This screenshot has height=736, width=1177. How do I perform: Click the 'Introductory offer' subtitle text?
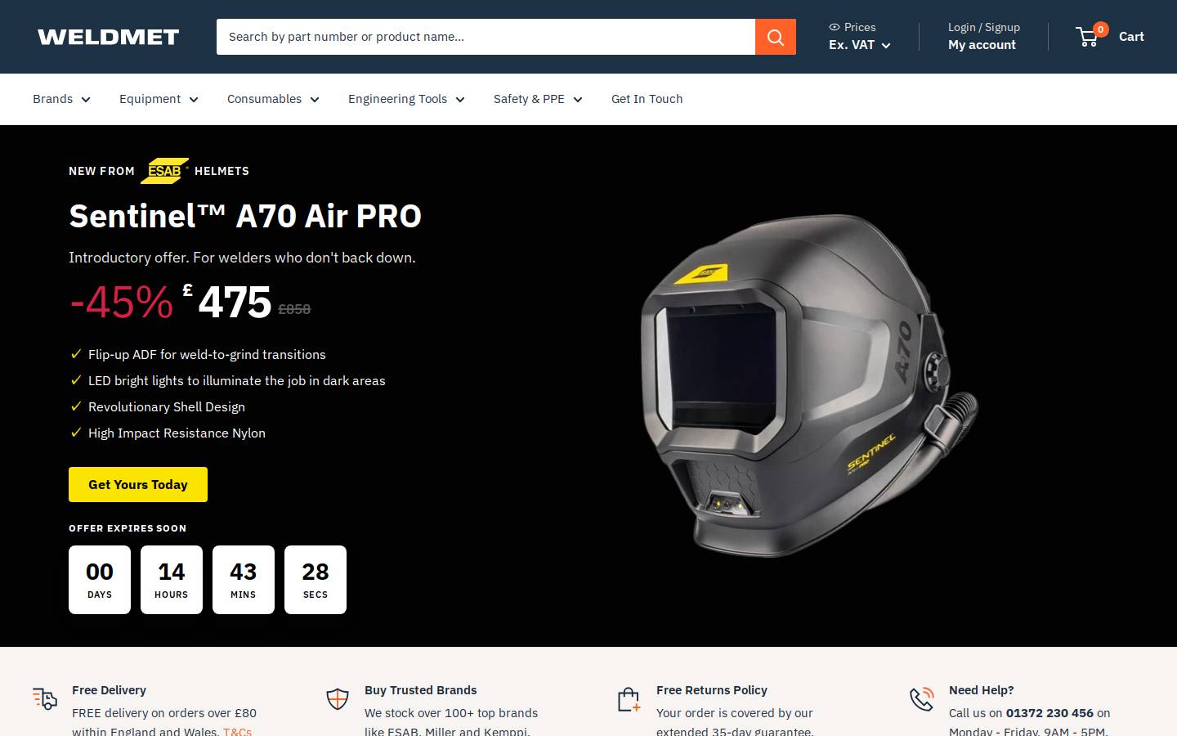point(242,258)
